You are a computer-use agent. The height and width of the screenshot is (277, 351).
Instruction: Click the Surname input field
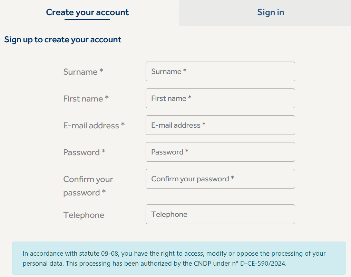coord(220,72)
